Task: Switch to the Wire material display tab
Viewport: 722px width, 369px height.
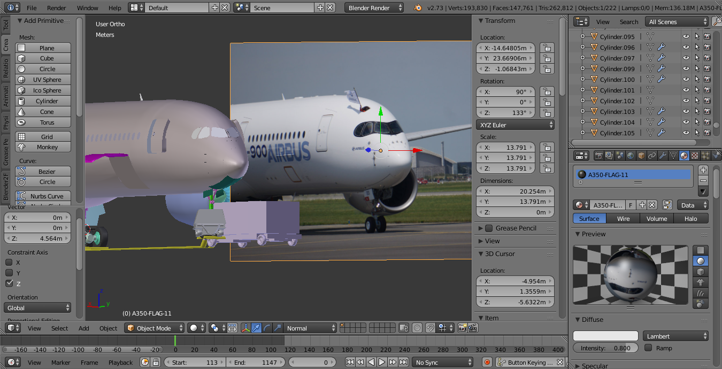Action: (623, 218)
